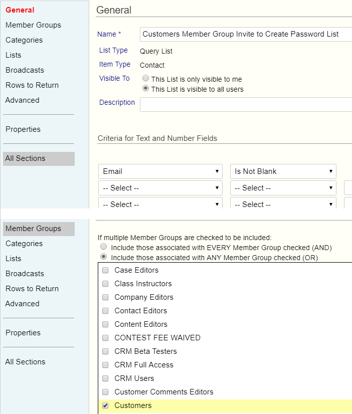The width and height of the screenshot is (352, 414).
Task: Open the Email field dropdown
Action: point(160,171)
